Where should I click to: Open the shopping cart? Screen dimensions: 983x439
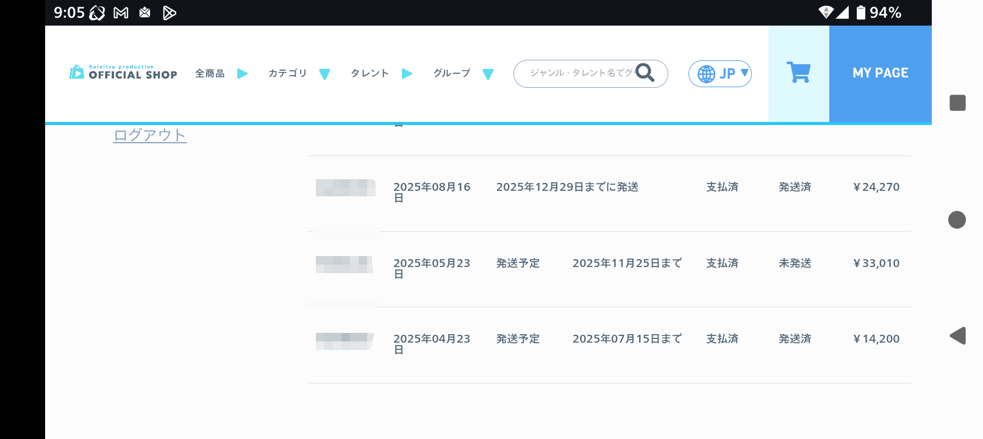[x=798, y=73]
